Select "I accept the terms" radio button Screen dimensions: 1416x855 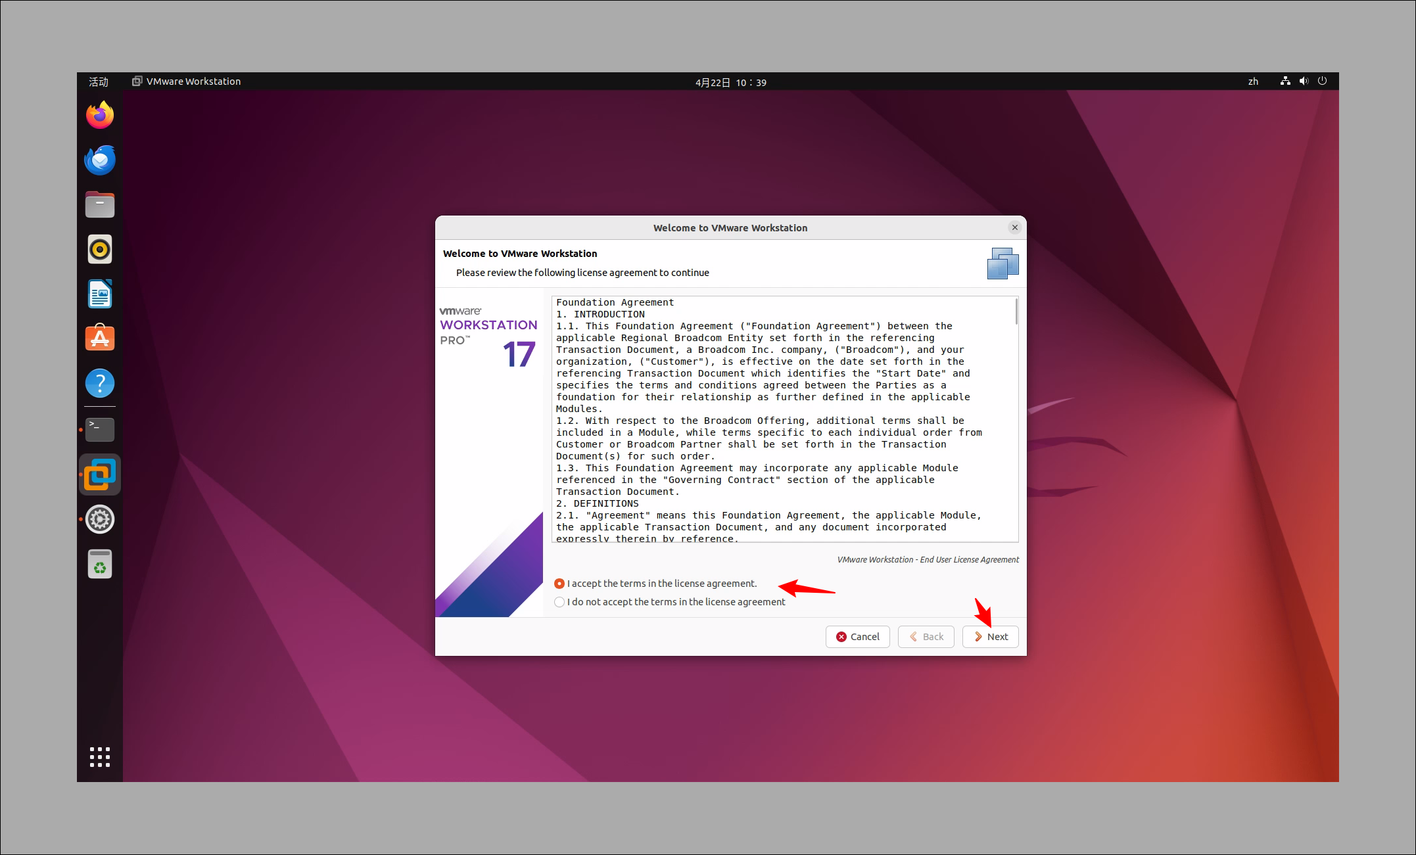[559, 584]
